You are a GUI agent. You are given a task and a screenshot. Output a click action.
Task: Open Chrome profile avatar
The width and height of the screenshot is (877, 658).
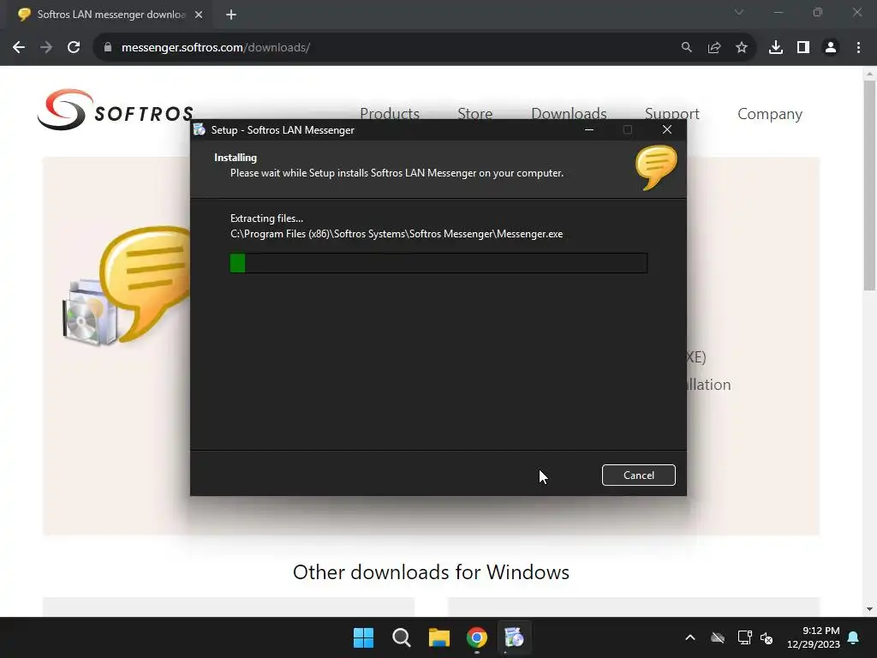coord(831,48)
